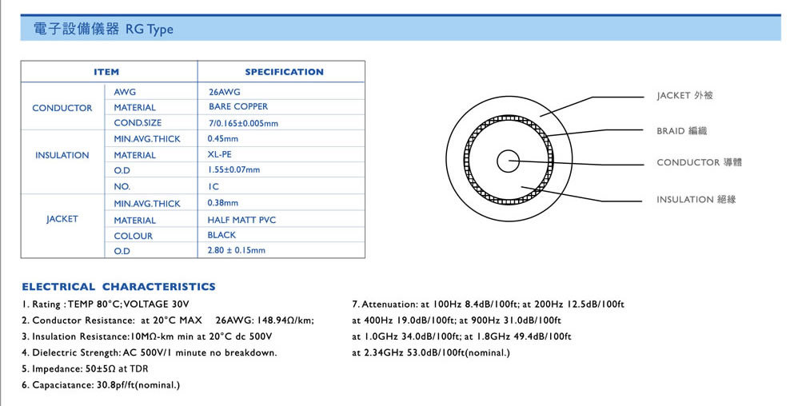Select the BLACK colour value

click(x=221, y=235)
